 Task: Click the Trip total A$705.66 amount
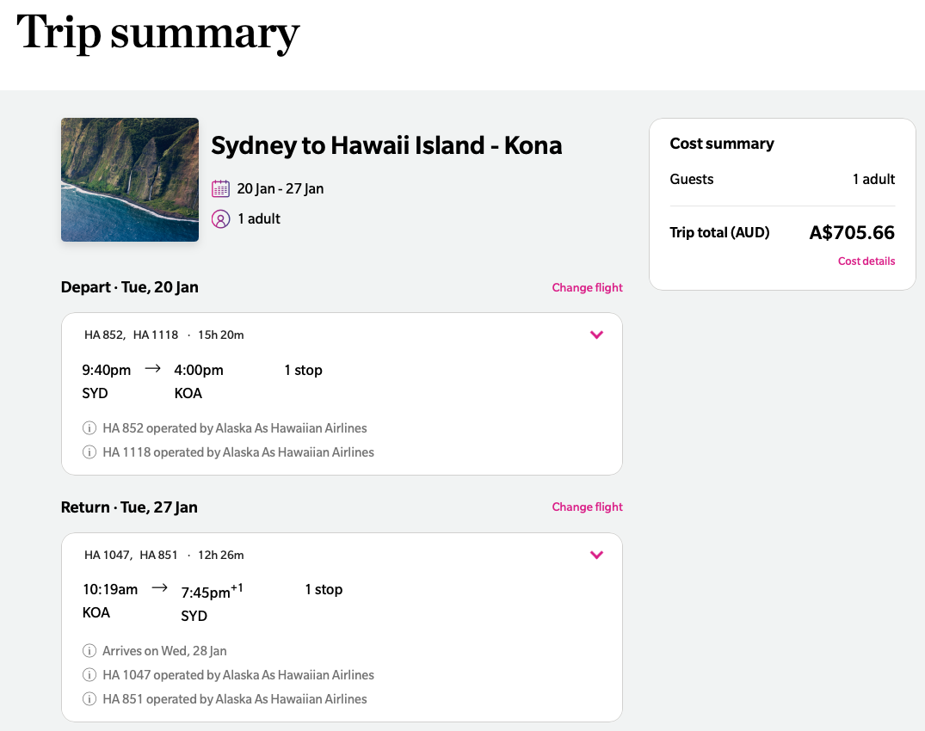[850, 232]
